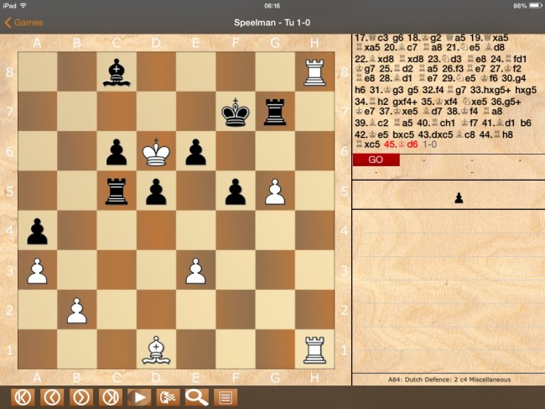Tap the battery indicator in status bar
This screenshot has width=545, height=409.
528,5
